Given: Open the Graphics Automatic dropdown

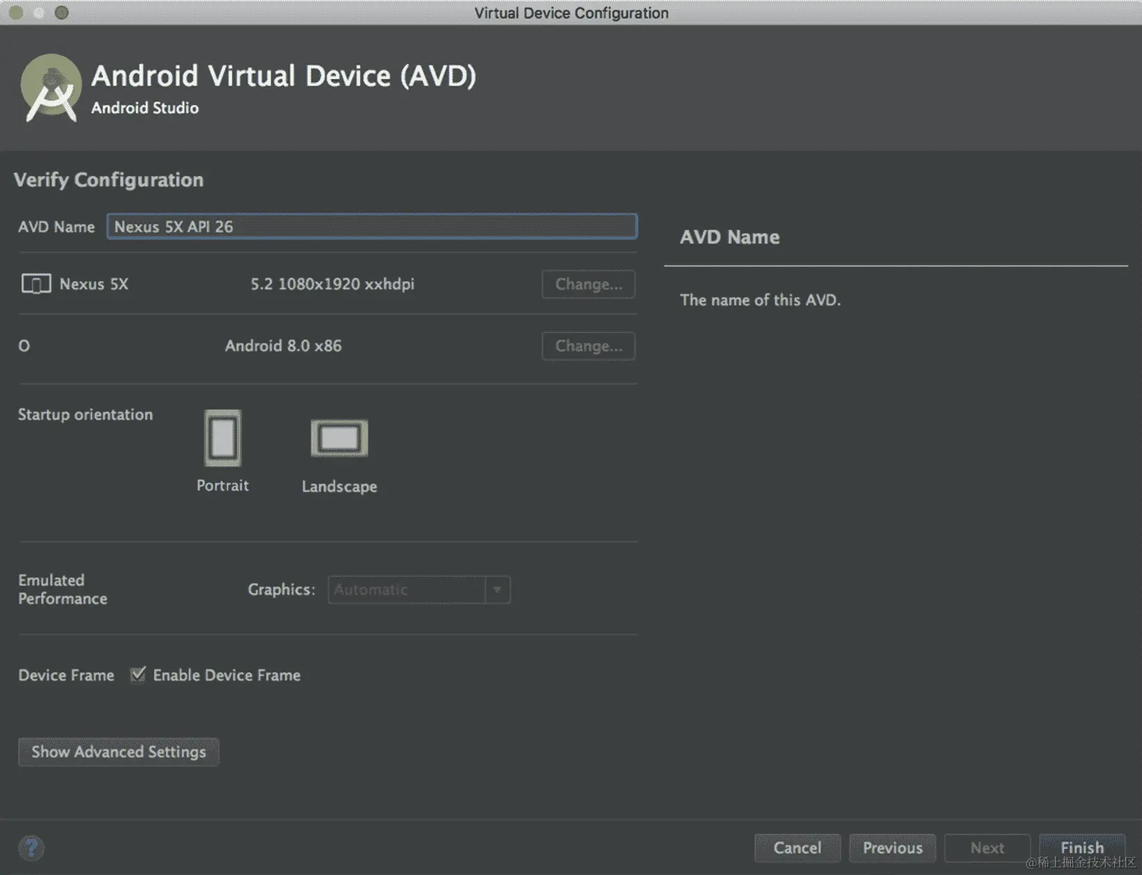Looking at the screenshot, I should [419, 590].
